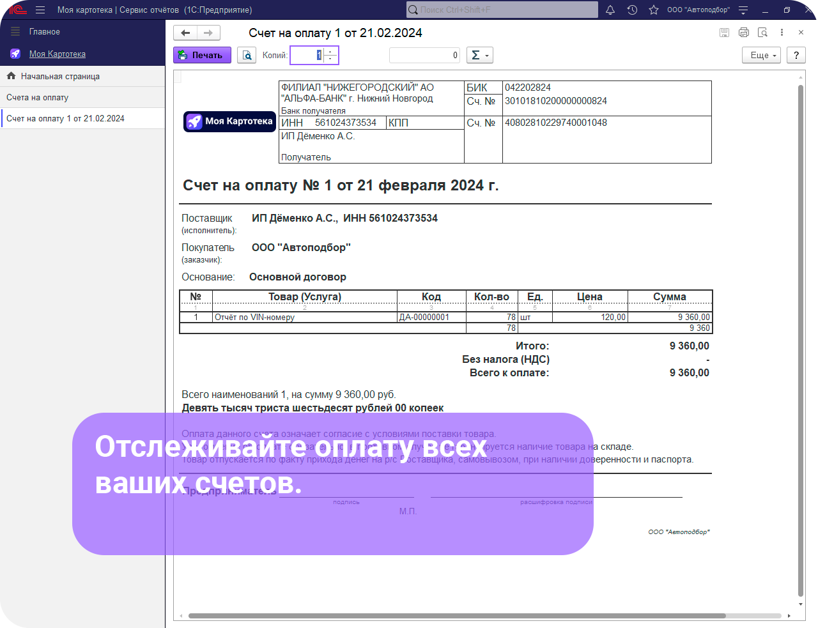
Task: Open the Sigma sum dropdown
Action: 480,55
